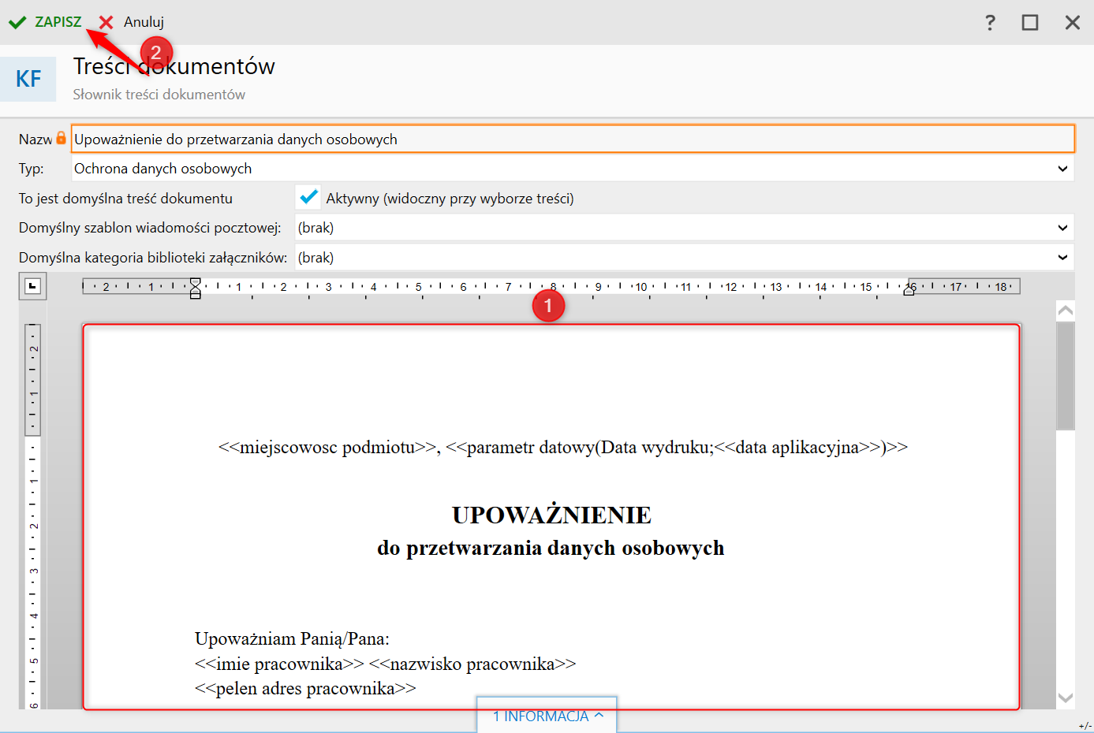Click the ruler tab-stop type selector
This screenshot has height=733, width=1094.
click(x=33, y=286)
